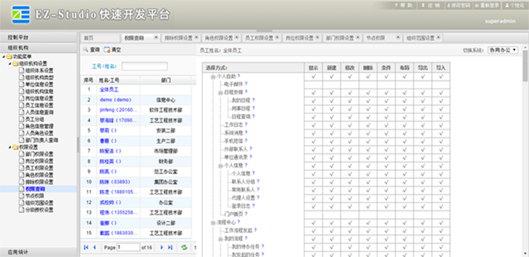Click the 查询 search toolbar button
This screenshot has width=529, height=257.
[x=91, y=50]
